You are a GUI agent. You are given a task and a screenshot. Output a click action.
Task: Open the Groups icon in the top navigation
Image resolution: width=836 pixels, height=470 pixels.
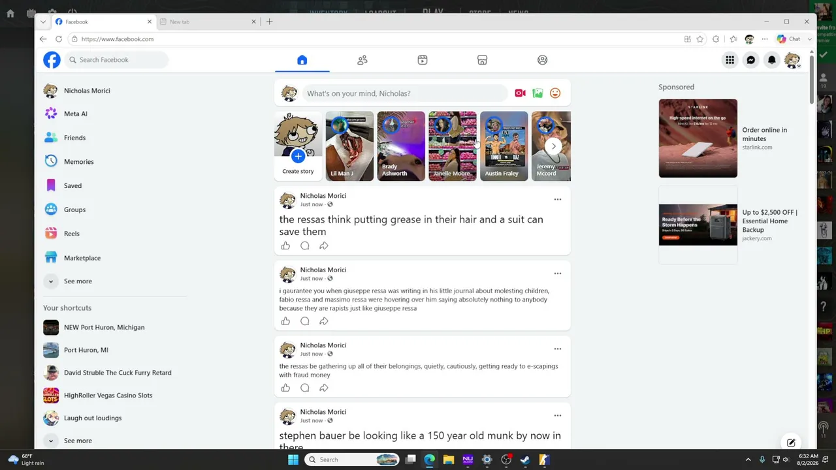click(542, 60)
